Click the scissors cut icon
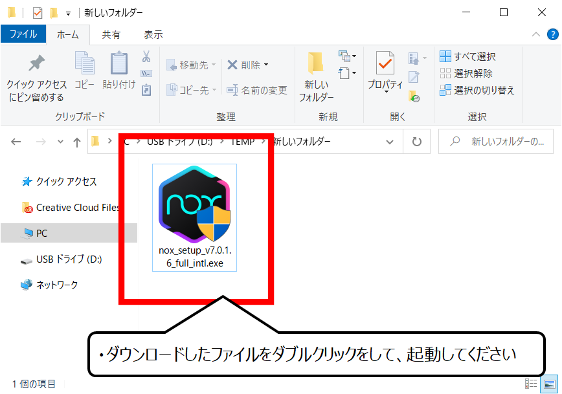 (x=146, y=56)
